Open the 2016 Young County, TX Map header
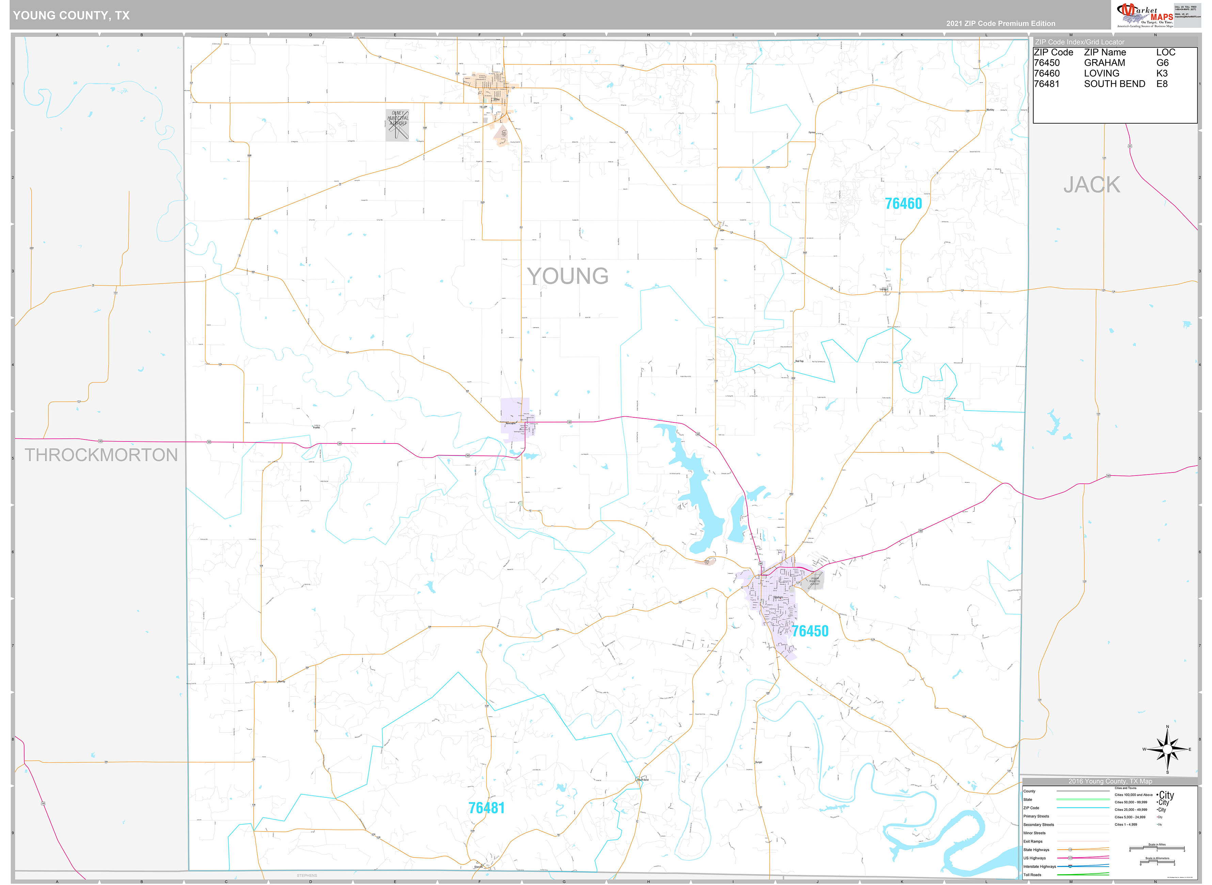Viewport: 1212px width, 885px height. point(1111,782)
